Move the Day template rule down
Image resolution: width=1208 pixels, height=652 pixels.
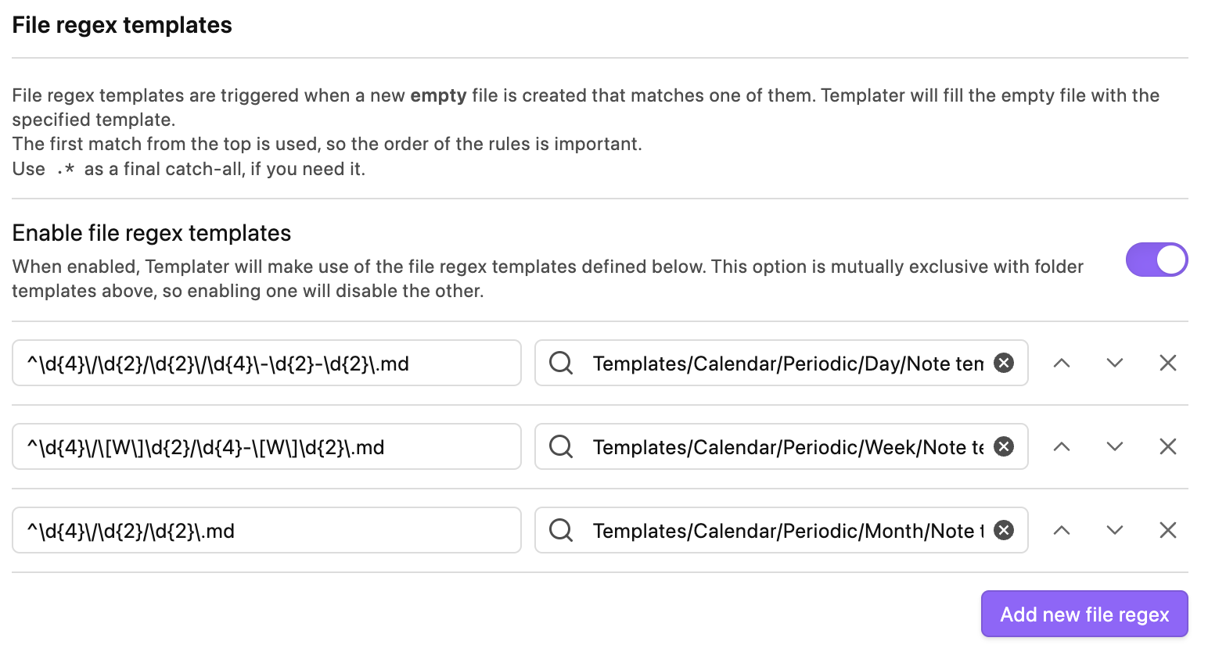(x=1115, y=363)
